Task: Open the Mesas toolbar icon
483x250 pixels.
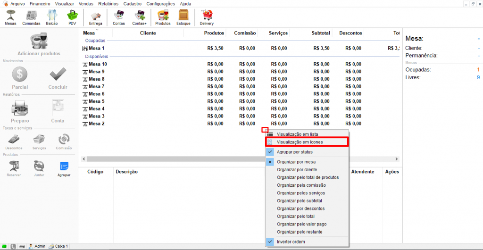Action: pyautogui.click(x=10, y=17)
